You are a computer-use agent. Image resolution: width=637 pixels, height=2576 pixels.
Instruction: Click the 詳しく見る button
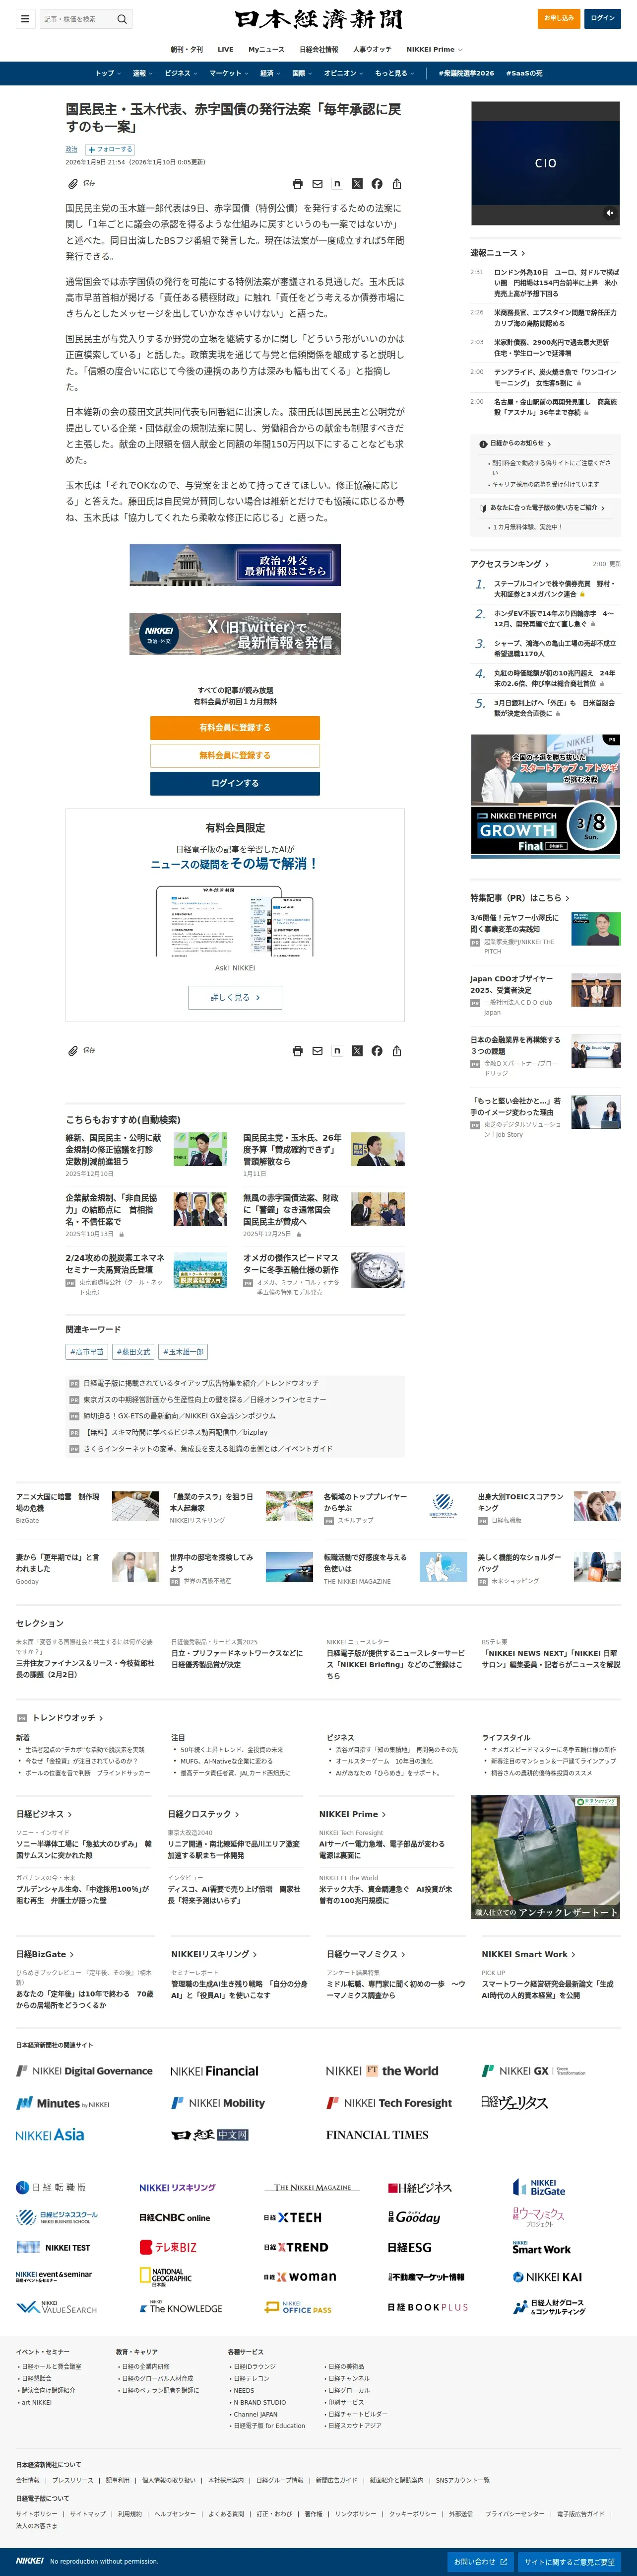pyautogui.click(x=235, y=997)
